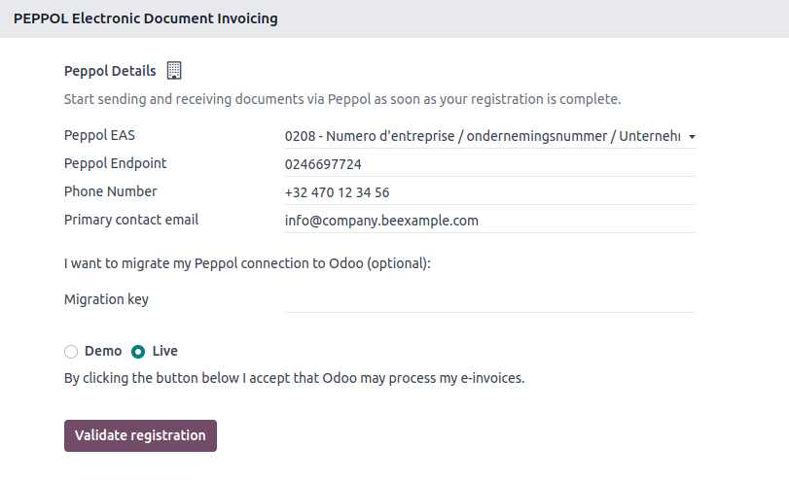This screenshot has width=789, height=481.
Task: Click the Demo text label
Action: pos(103,351)
